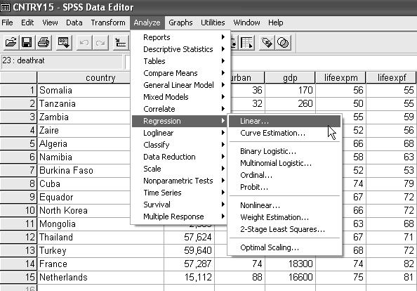
Task: Click the Use Sets overlapping circles icon
Action: pyautogui.click(x=283, y=43)
